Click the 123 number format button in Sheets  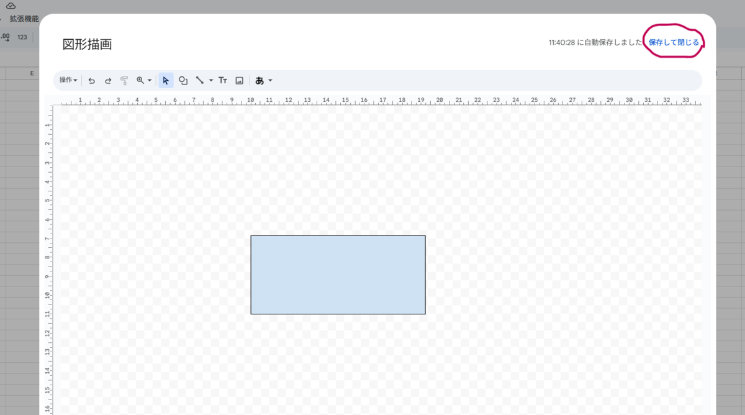[x=22, y=37]
